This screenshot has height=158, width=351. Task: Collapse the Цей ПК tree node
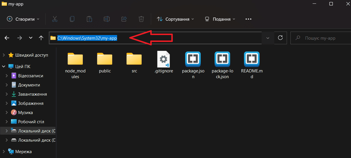[x=3, y=67]
